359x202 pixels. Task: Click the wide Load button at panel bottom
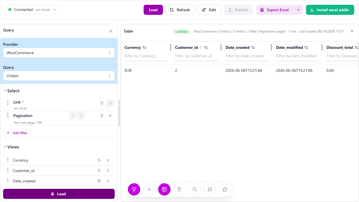59,194
